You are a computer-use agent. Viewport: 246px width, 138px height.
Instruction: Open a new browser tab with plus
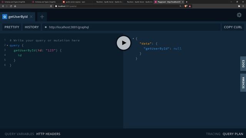pos(187,2)
